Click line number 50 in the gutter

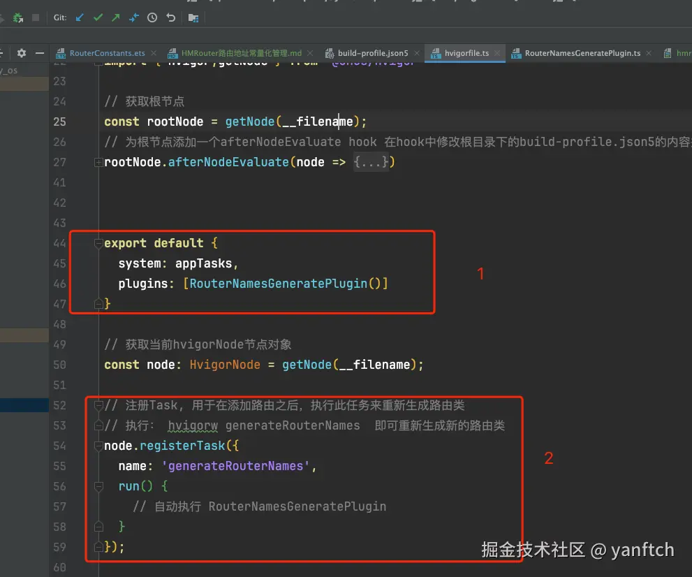[x=60, y=364]
